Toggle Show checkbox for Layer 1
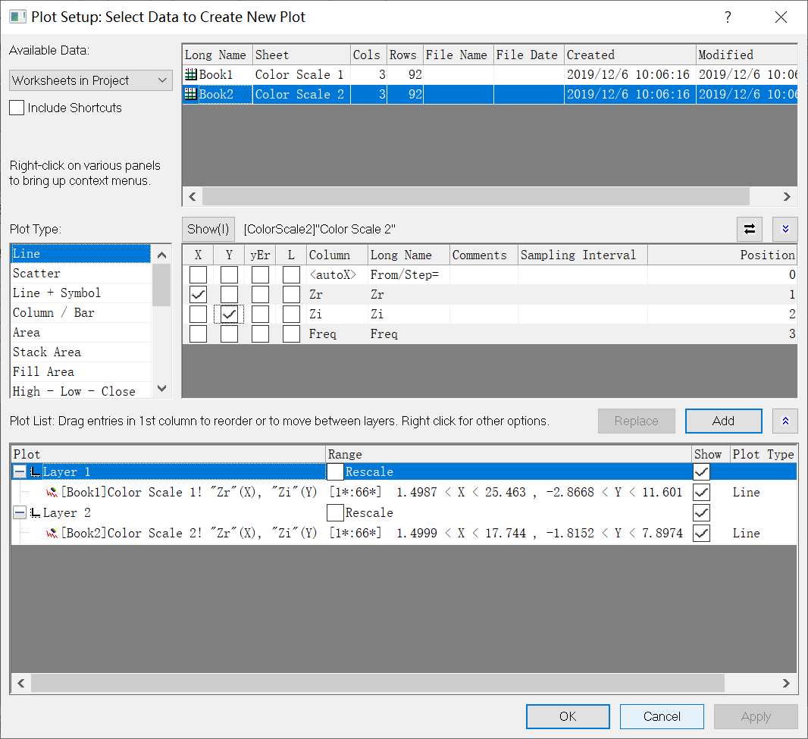 [x=701, y=471]
